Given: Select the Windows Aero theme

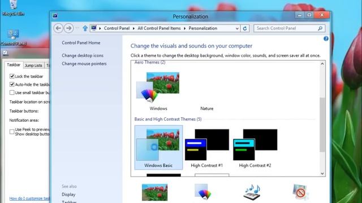Looking at the screenshot, I should tap(158, 91).
